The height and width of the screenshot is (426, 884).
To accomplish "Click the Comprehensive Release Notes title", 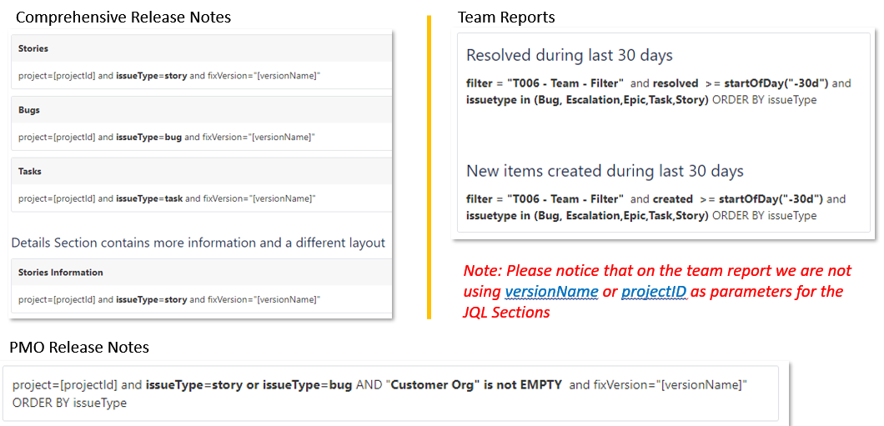I will (x=123, y=18).
